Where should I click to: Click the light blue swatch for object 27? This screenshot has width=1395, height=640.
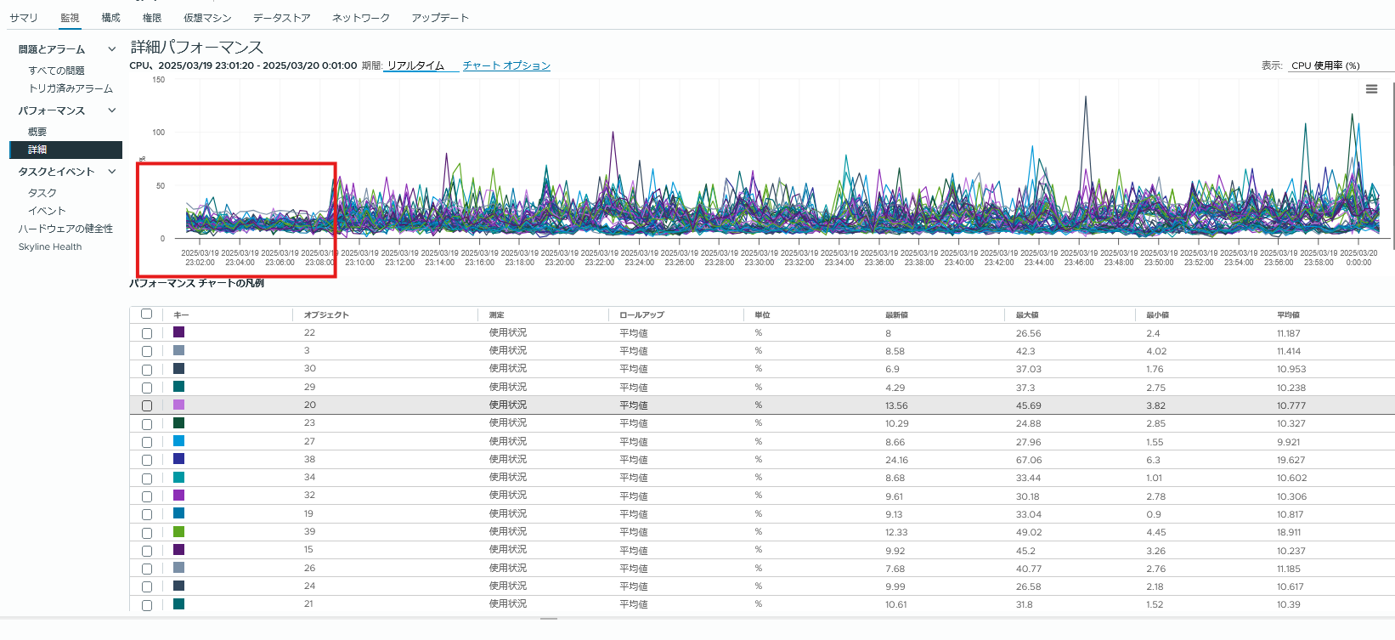pyautogui.click(x=178, y=441)
